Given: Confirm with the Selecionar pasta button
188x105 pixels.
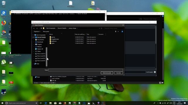Looking at the screenshot, I should coord(107,73).
